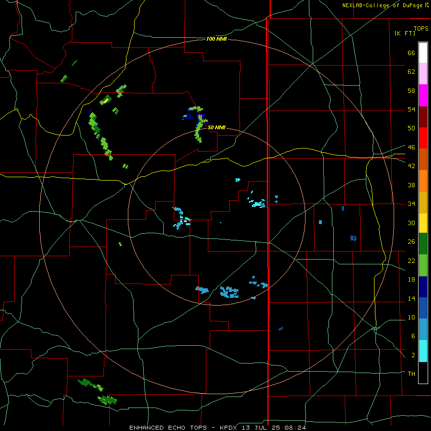Viewport: 431px width, 431px height.
Task: Click the white swatch atop the legend
Action: (423, 53)
